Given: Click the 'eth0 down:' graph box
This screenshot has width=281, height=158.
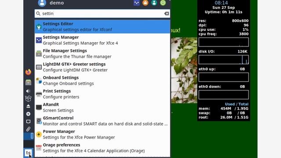Looking at the screenshot, I should (x=223, y=95).
